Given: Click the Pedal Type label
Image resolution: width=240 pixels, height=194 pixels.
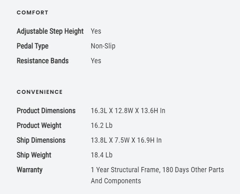Looking at the screenshot, I should tap(33, 46).
